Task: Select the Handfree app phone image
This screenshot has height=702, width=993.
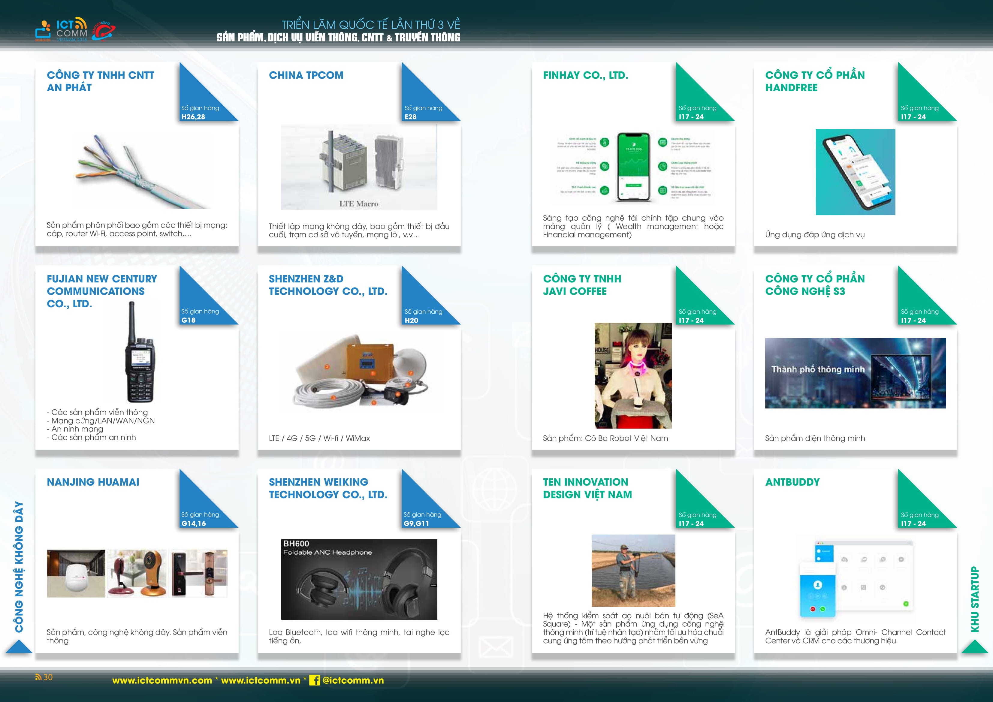Action: click(855, 172)
